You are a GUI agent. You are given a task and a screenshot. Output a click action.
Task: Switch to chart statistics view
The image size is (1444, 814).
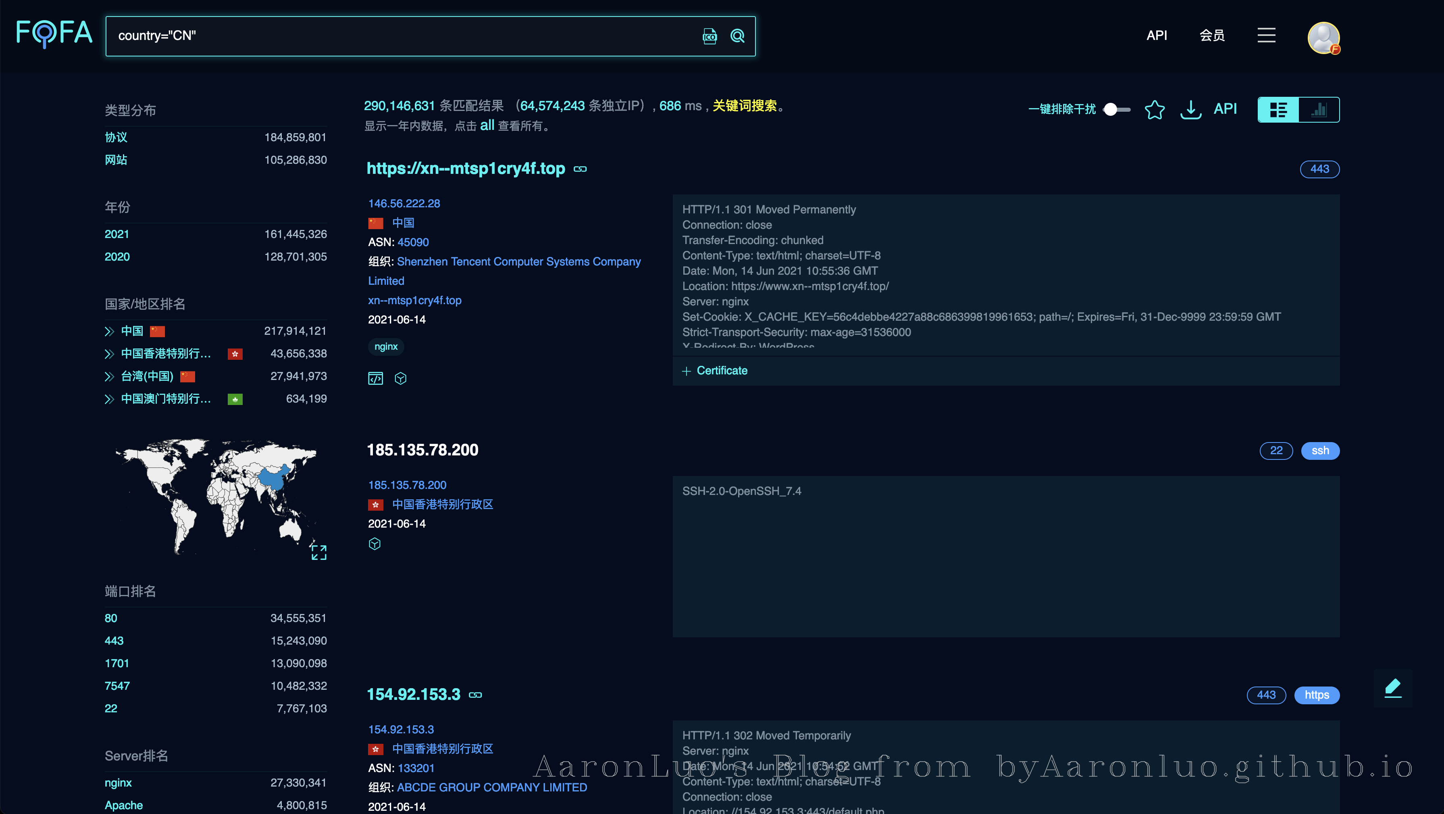[1319, 109]
